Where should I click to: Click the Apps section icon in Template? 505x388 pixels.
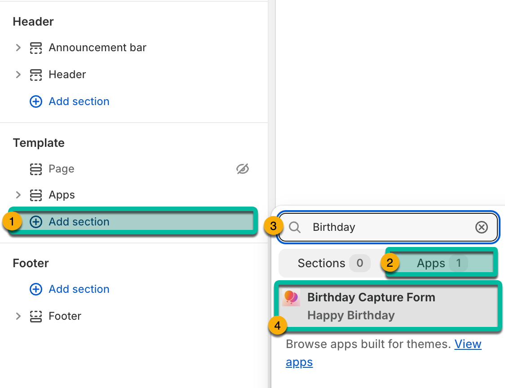[36, 195]
